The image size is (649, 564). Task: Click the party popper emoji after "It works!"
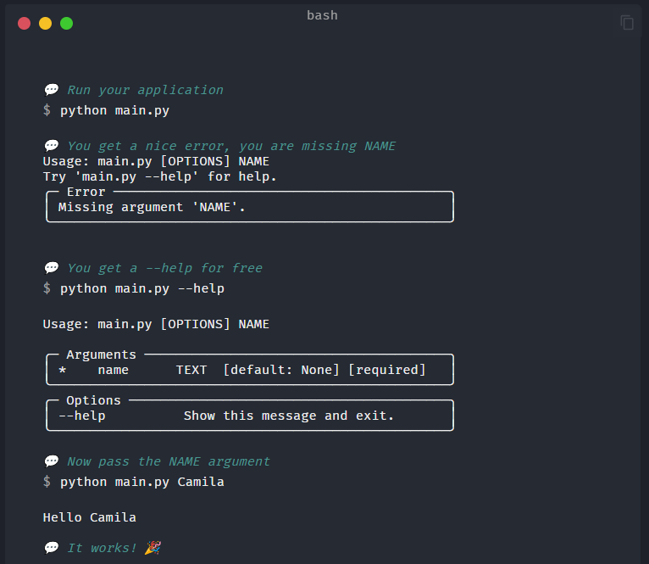pos(153,548)
